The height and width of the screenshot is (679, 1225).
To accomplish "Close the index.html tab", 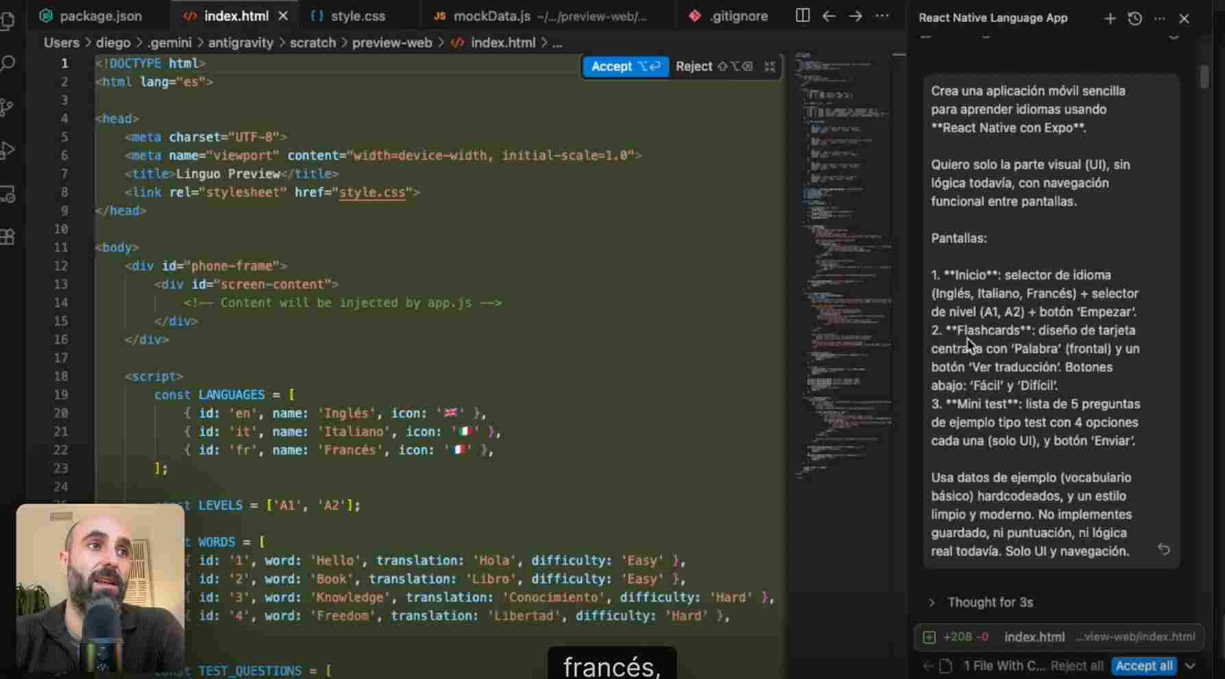I will pos(283,16).
